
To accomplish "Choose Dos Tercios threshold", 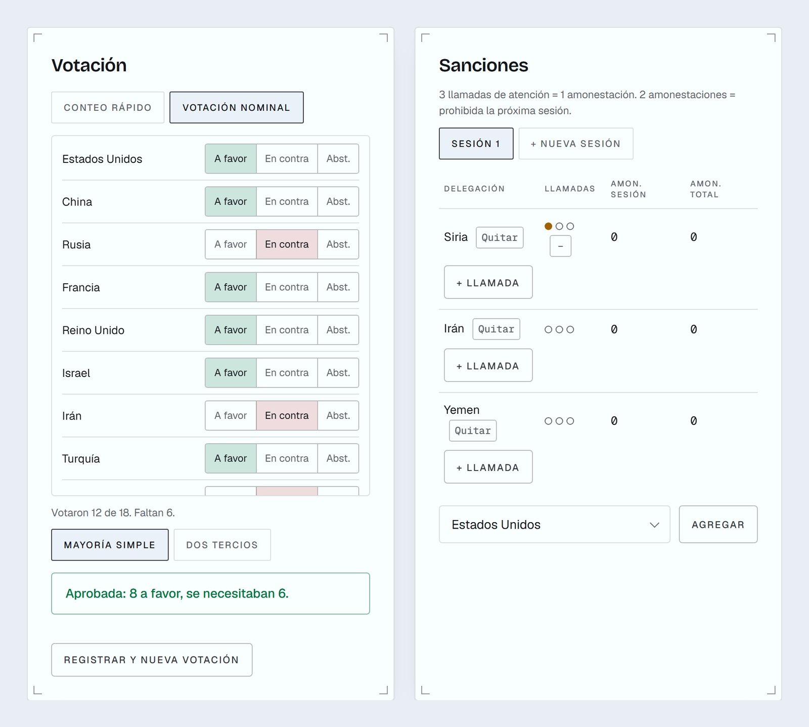I will (x=222, y=545).
